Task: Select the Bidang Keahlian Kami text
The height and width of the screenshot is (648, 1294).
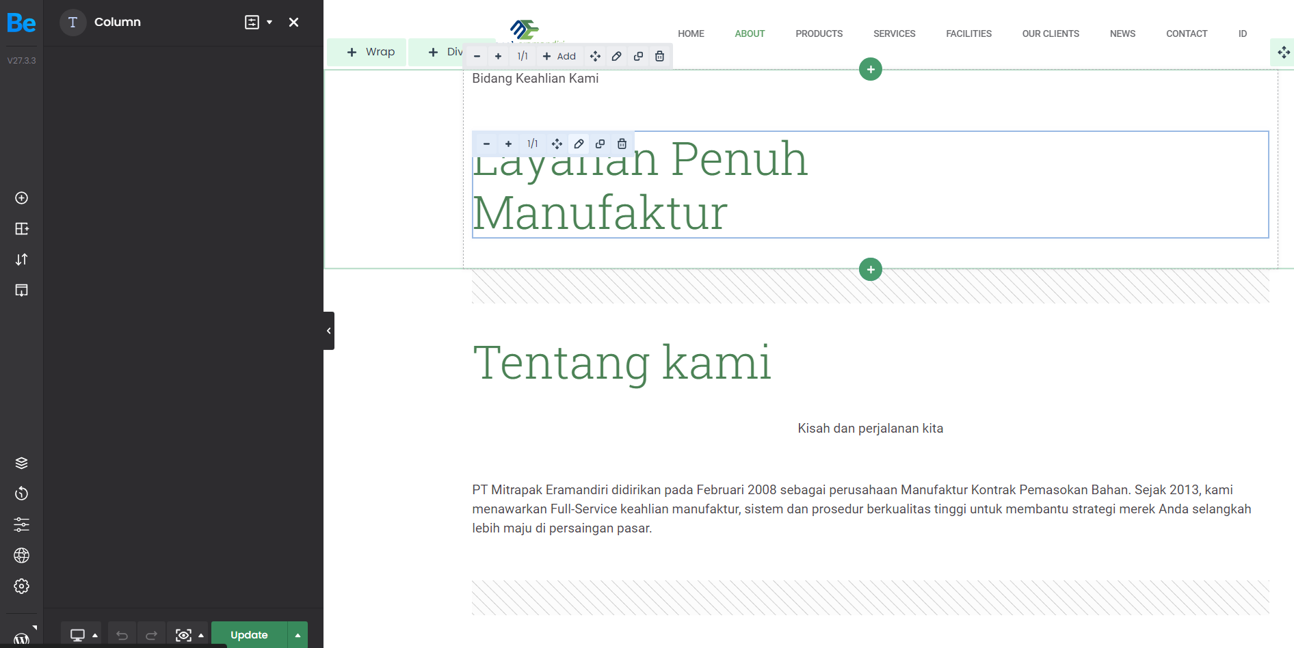Action: coord(535,79)
